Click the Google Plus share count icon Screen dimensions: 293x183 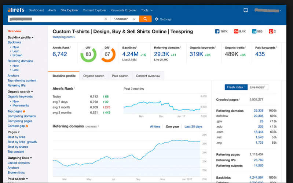[236, 31]
